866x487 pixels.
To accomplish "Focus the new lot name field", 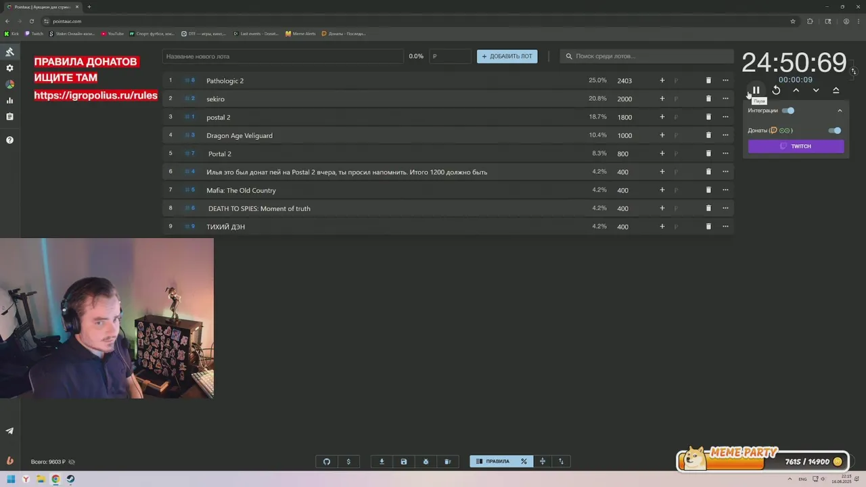I will [283, 56].
